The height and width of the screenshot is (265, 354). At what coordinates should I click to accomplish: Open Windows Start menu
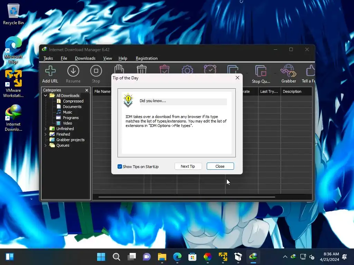tap(101, 257)
